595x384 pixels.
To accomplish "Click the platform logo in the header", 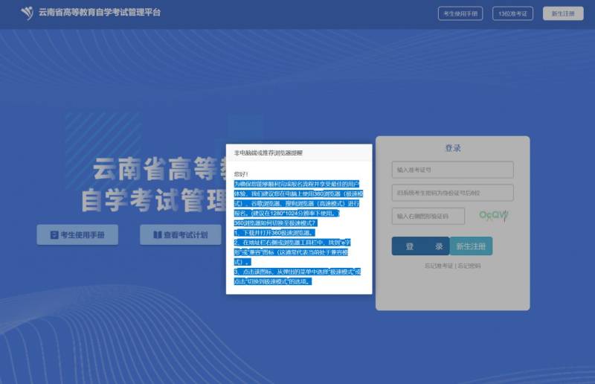I will pyautogui.click(x=27, y=13).
